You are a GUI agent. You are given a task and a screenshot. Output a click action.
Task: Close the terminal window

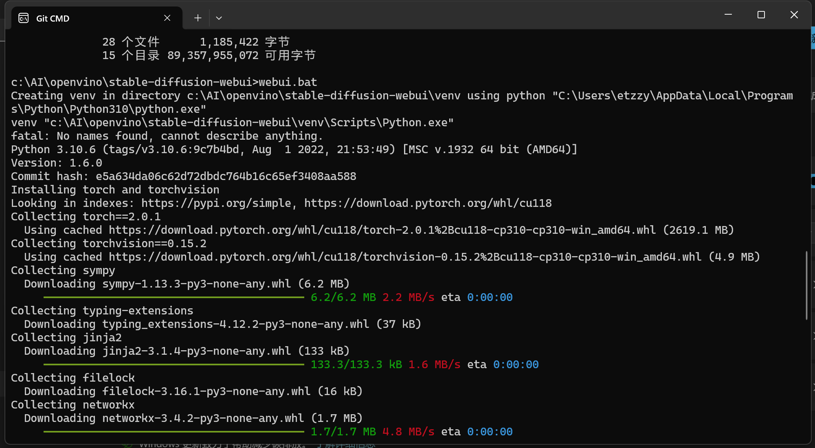pyautogui.click(x=794, y=15)
